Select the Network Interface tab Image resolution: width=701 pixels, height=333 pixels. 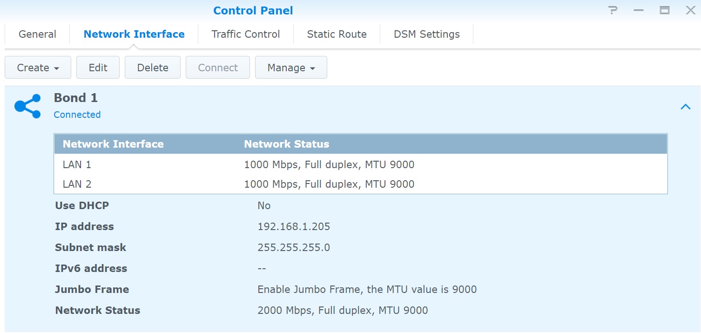point(134,34)
